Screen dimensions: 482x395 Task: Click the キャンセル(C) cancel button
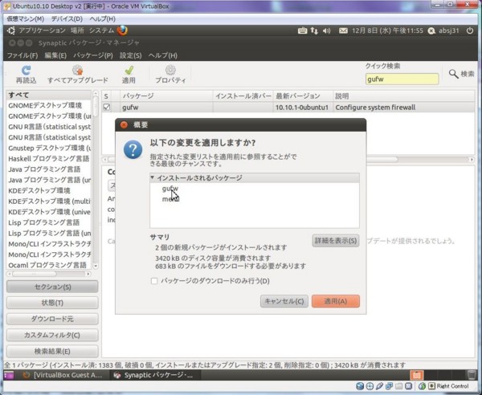click(284, 301)
